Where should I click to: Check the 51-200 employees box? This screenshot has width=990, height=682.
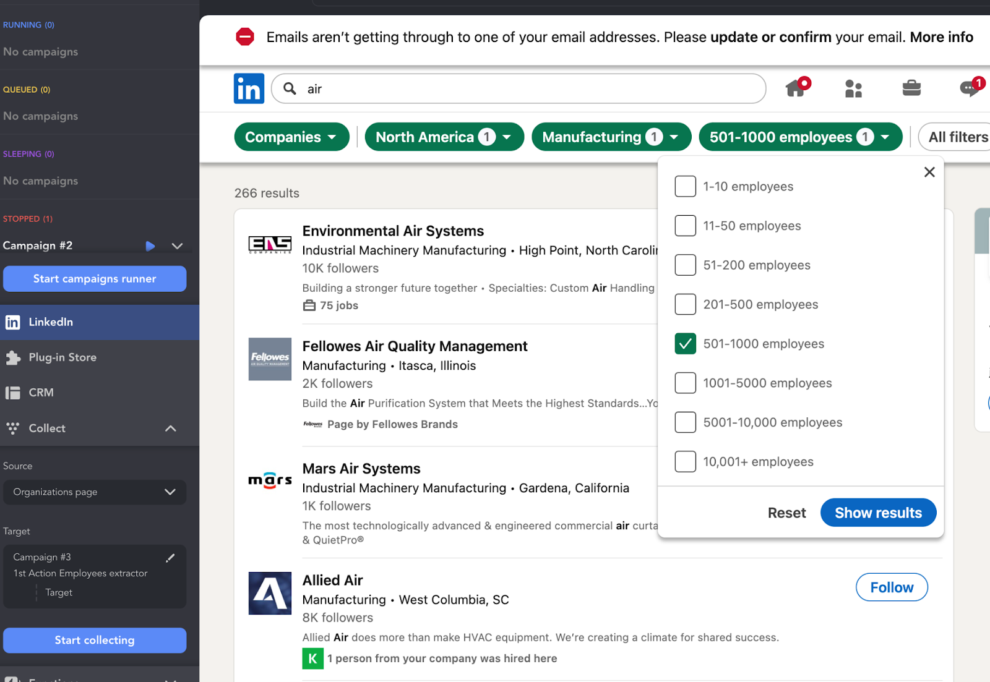[685, 265]
